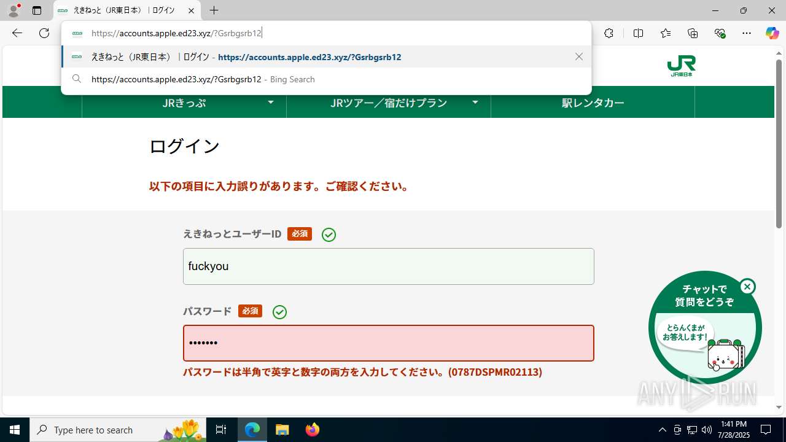Open the clock and date panel
Screen dimensions: 786x442
tap(735, 430)
